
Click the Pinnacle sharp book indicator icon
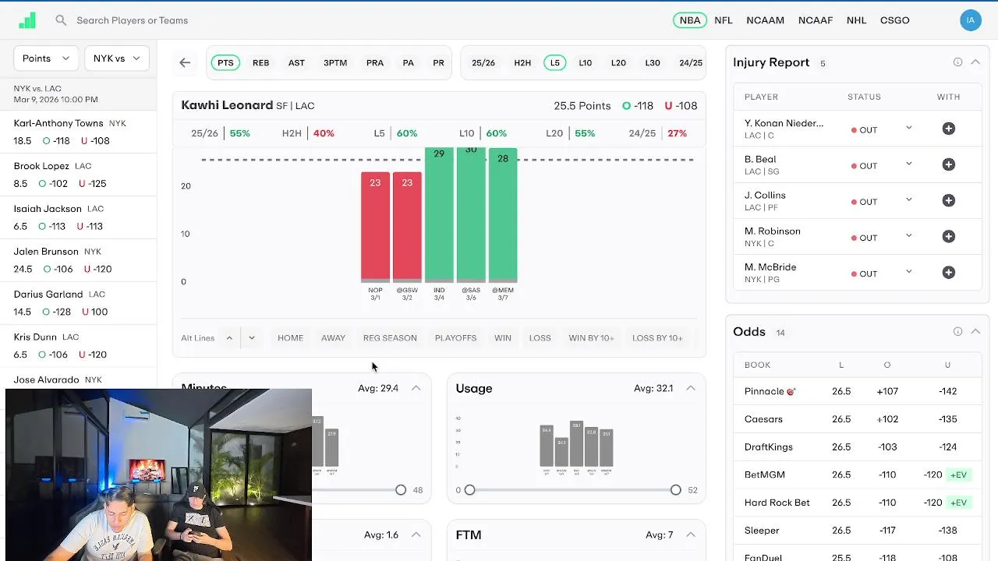pyautogui.click(x=791, y=392)
